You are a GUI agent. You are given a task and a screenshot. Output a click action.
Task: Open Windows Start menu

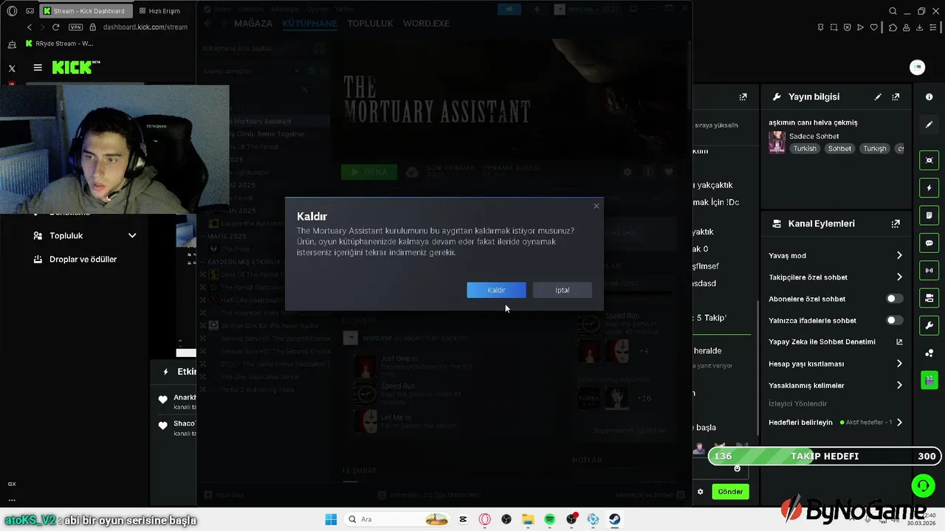331,519
